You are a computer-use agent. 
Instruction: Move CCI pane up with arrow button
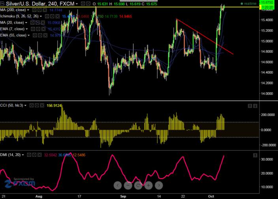(250, 106)
